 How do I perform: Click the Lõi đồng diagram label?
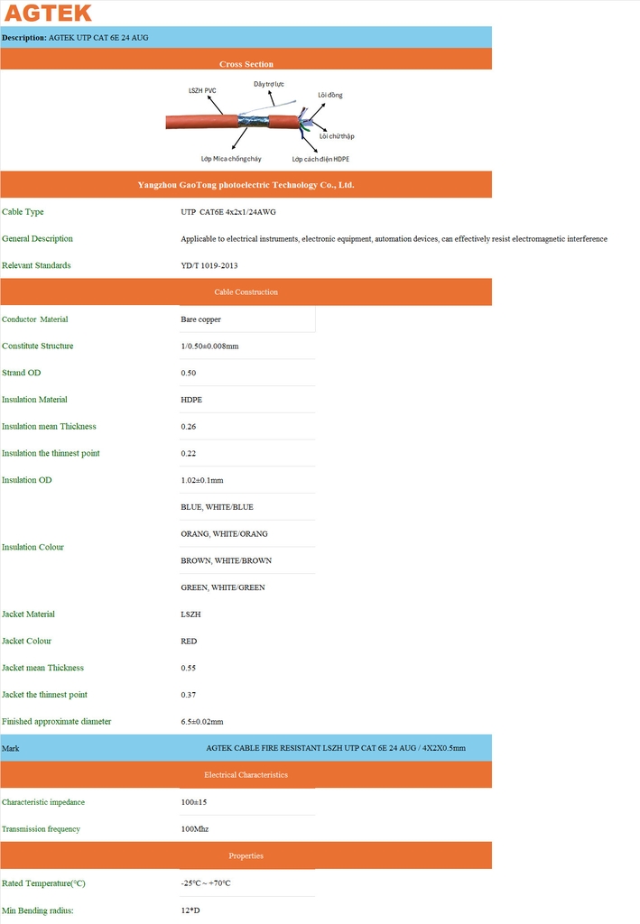pos(330,95)
